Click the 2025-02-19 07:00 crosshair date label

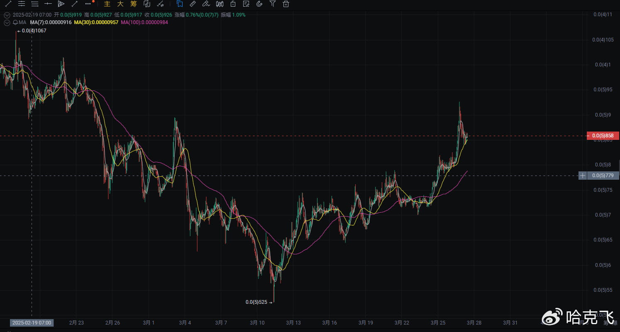click(32, 323)
